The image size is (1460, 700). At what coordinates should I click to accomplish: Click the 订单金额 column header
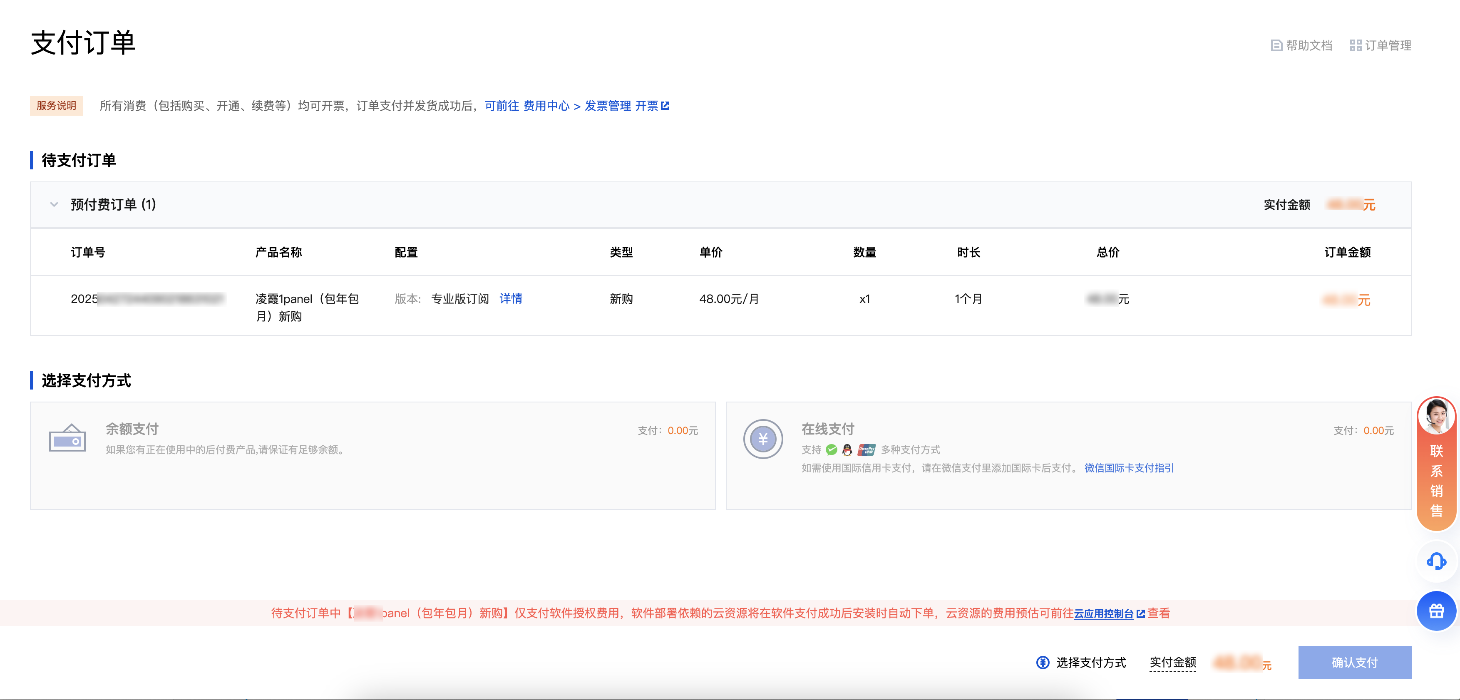pyautogui.click(x=1347, y=252)
